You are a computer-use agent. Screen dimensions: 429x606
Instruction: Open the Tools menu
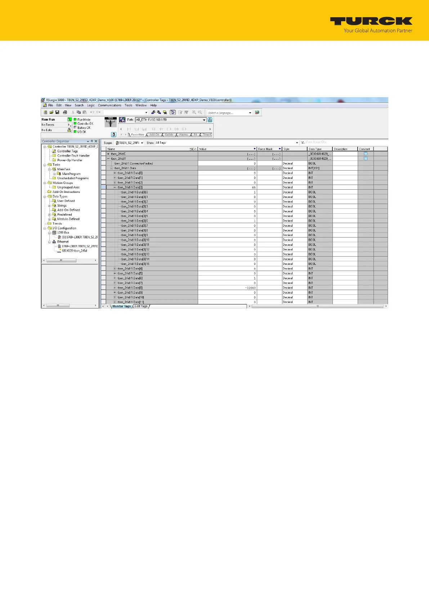(128, 105)
